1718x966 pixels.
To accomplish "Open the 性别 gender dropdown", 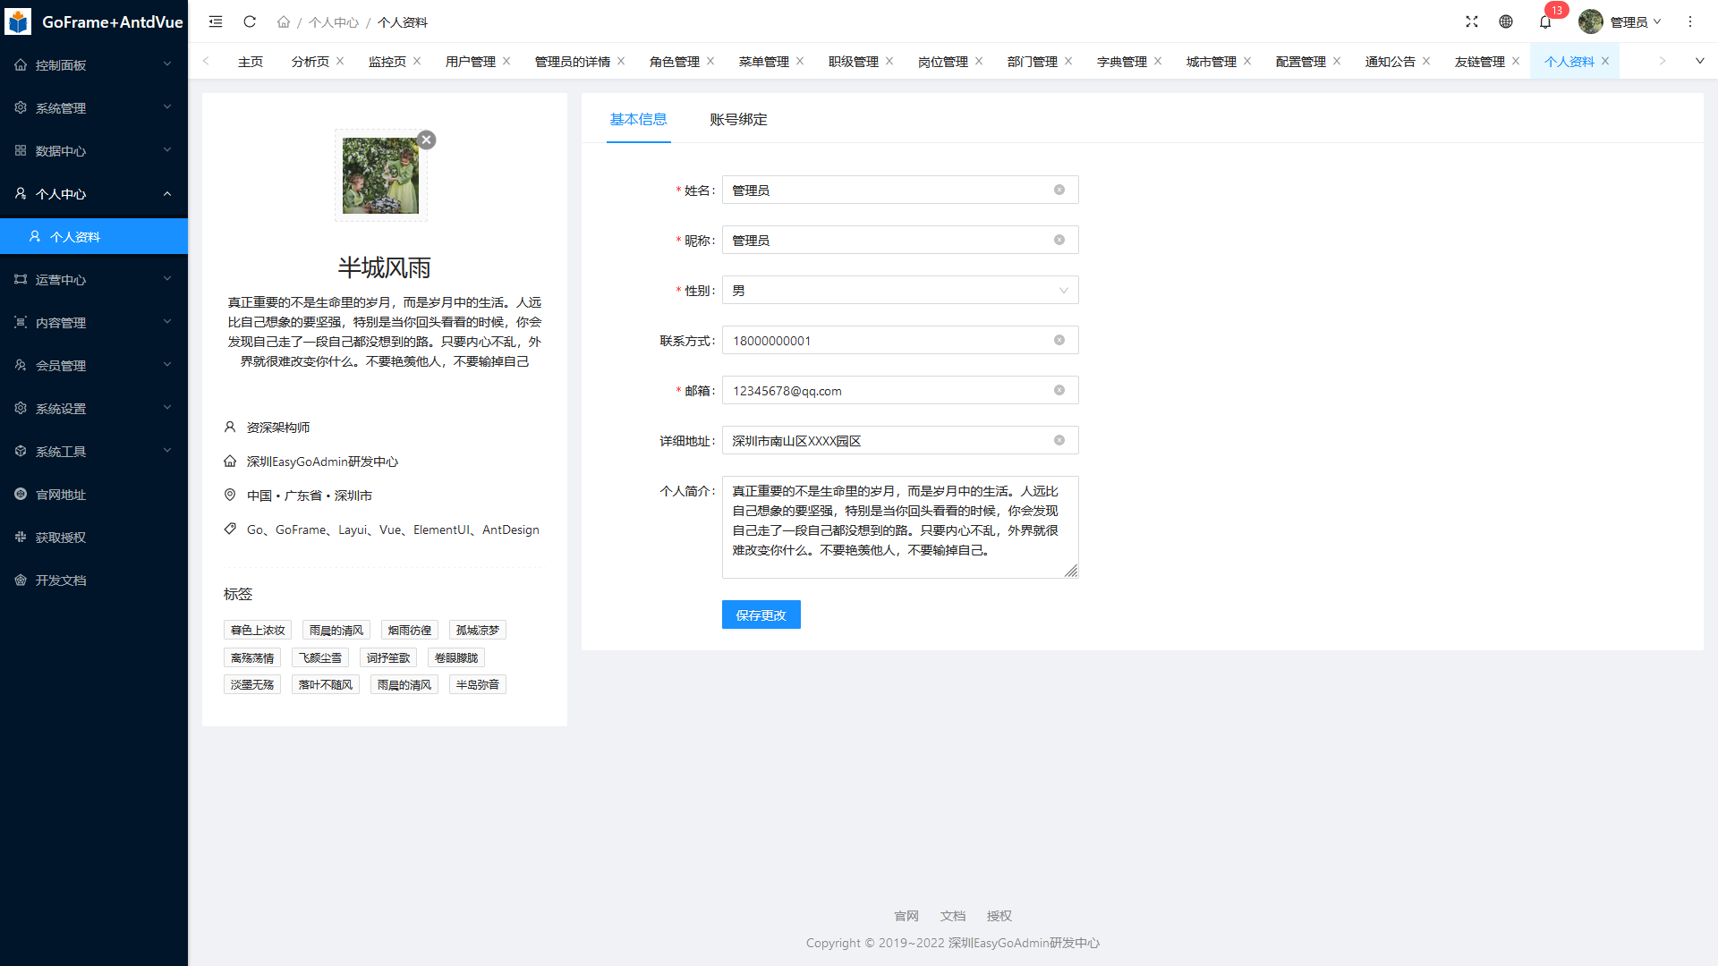I will click(899, 290).
